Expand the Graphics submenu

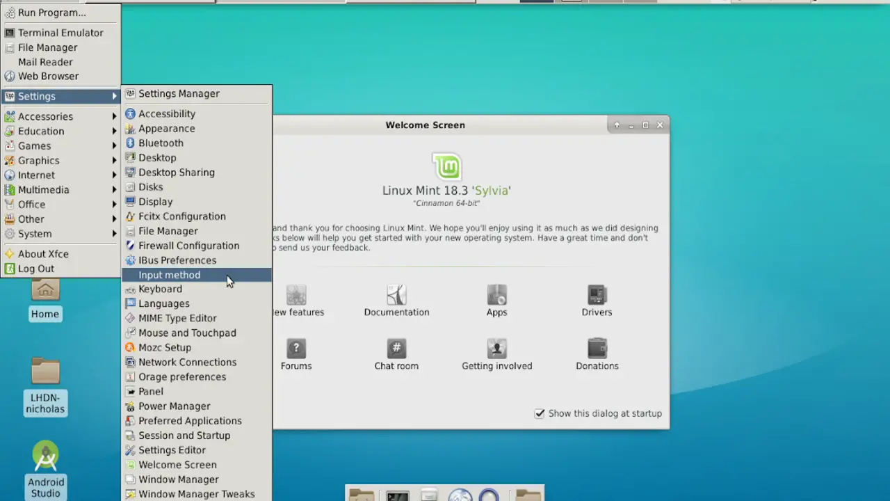pyautogui.click(x=60, y=160)
